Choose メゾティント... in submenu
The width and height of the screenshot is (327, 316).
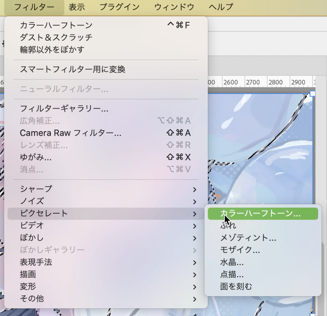click(263, 238)
